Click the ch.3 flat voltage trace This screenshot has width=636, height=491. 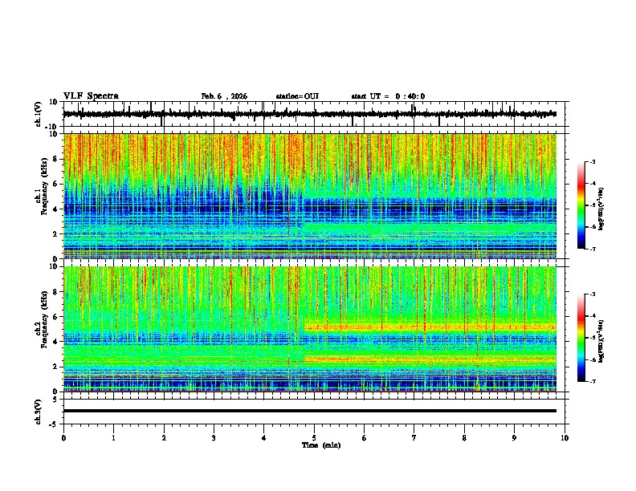pos(310,411)
